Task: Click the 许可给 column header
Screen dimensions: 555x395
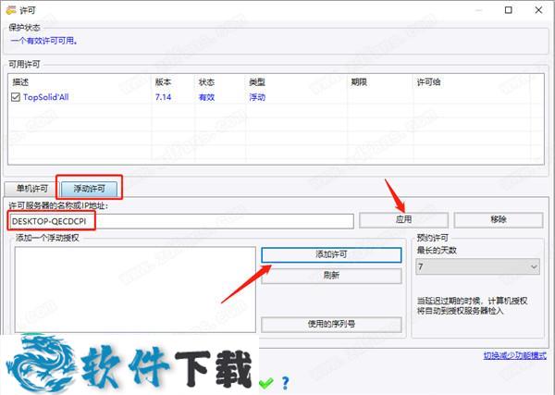Action: coord(428,82)
